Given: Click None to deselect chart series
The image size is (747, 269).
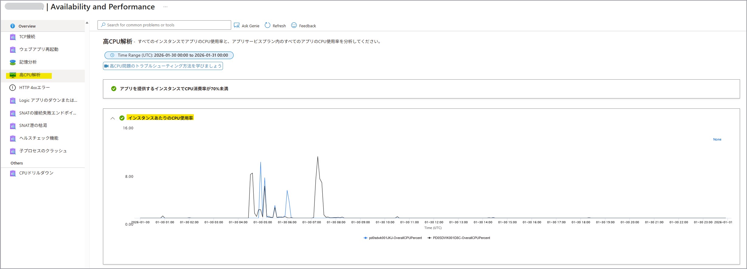Looking at the screenshot, I should (x=717, y=139).
